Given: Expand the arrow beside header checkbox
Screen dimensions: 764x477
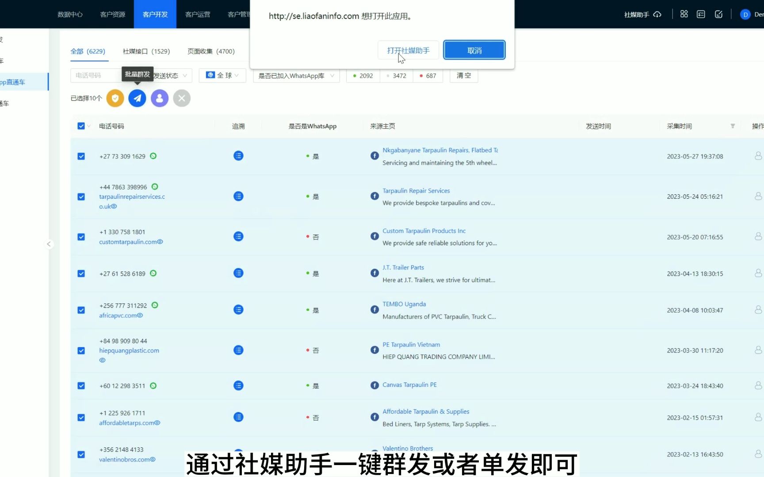Looking at the screenshot, I should pos(89,126).
